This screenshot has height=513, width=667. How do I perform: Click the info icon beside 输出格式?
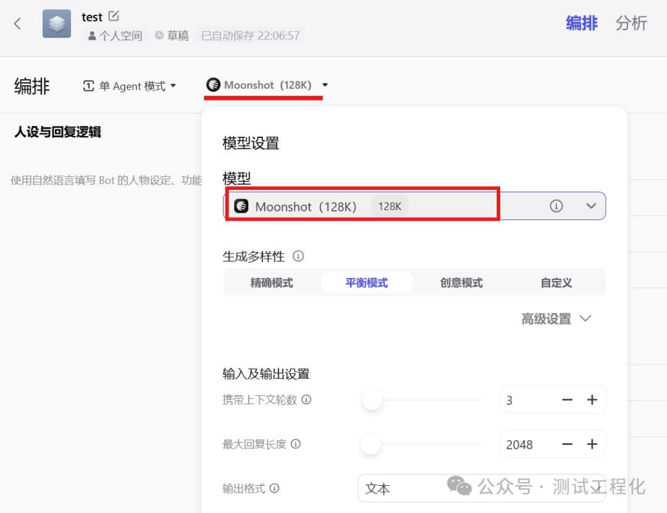point(274,488)
